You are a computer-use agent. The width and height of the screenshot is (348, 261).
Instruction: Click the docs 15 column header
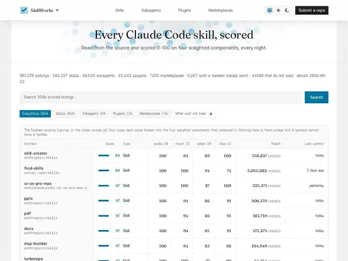tap(225, 144)
